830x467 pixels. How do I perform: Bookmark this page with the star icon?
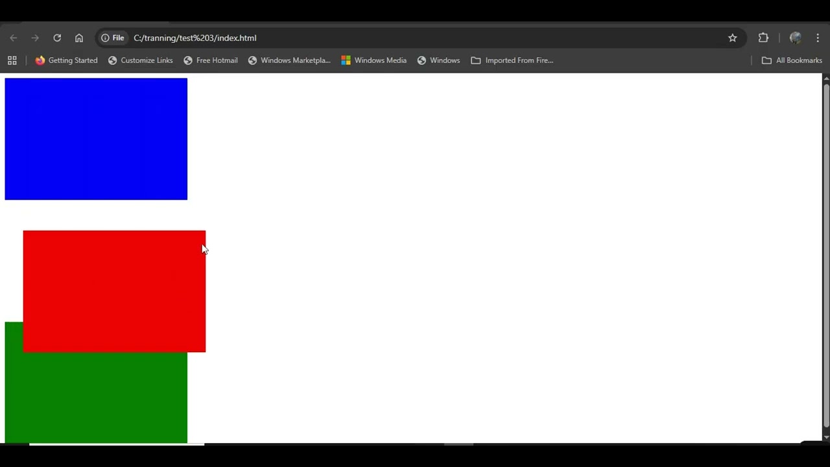point(733,38)
